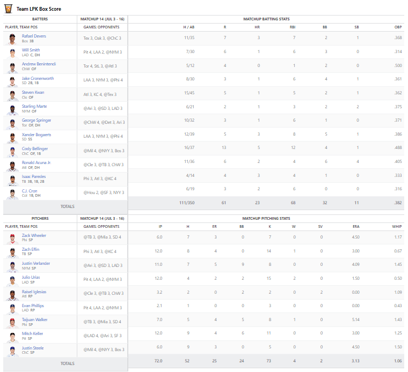The image size is (408, 372).
Task: Click the Julio Urias name link
Action: [31, 277]
